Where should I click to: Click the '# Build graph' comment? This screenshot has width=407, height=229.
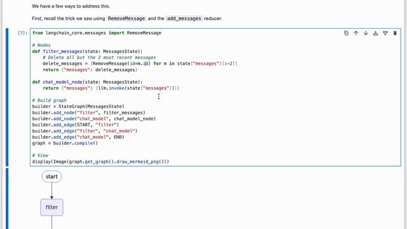click(x=50, y=101)
